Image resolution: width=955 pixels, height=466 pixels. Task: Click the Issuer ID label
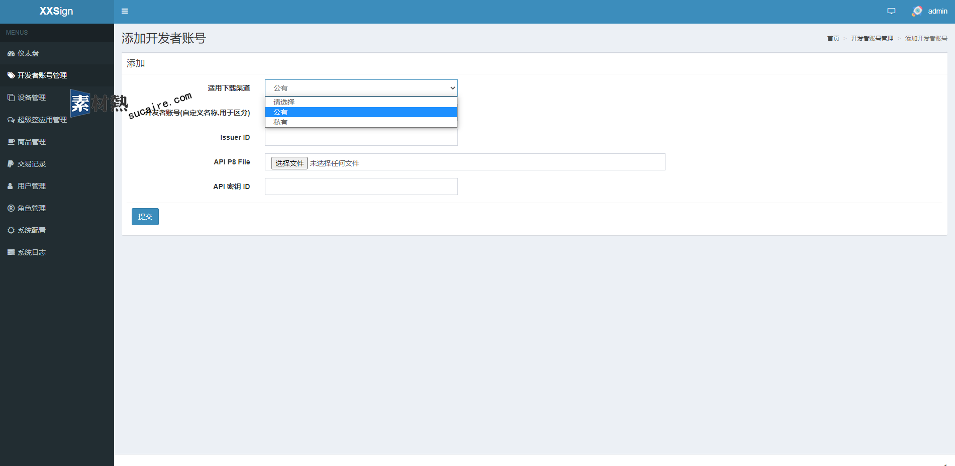click(235, 137)
